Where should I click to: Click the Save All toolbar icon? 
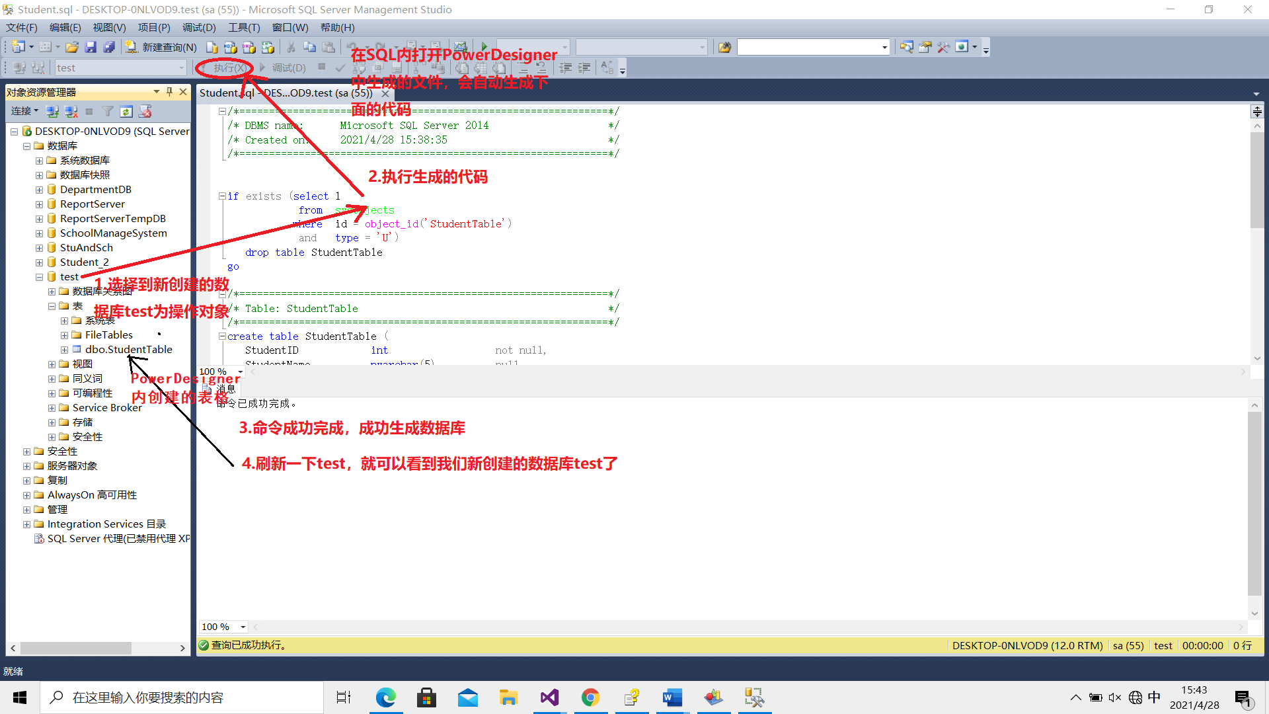pyautogui.click(x=109, y=47)
